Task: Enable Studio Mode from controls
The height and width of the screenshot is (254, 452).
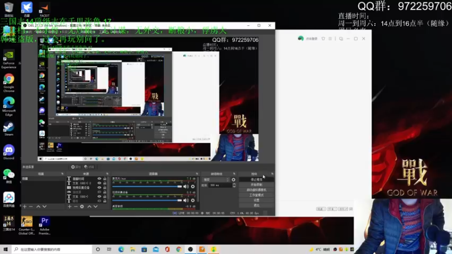Action: pos(257,195)
